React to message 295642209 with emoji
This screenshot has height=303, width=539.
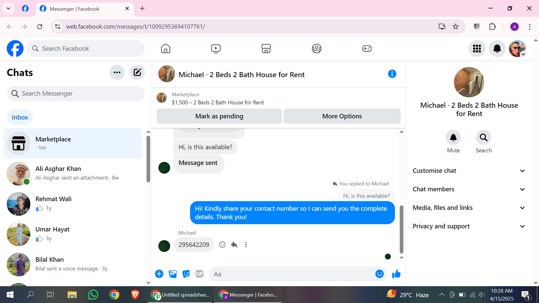[222, 245]
